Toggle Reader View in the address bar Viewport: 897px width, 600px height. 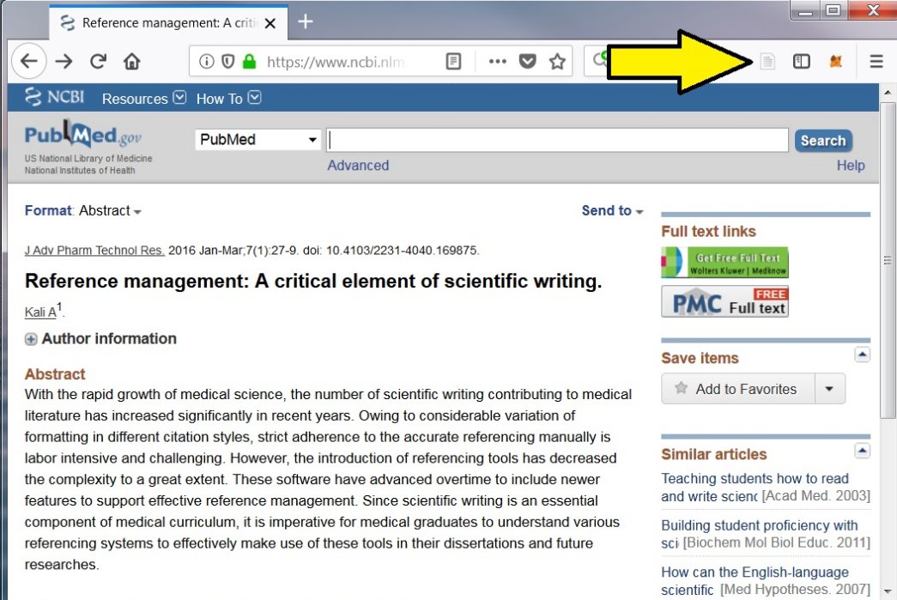452,61
